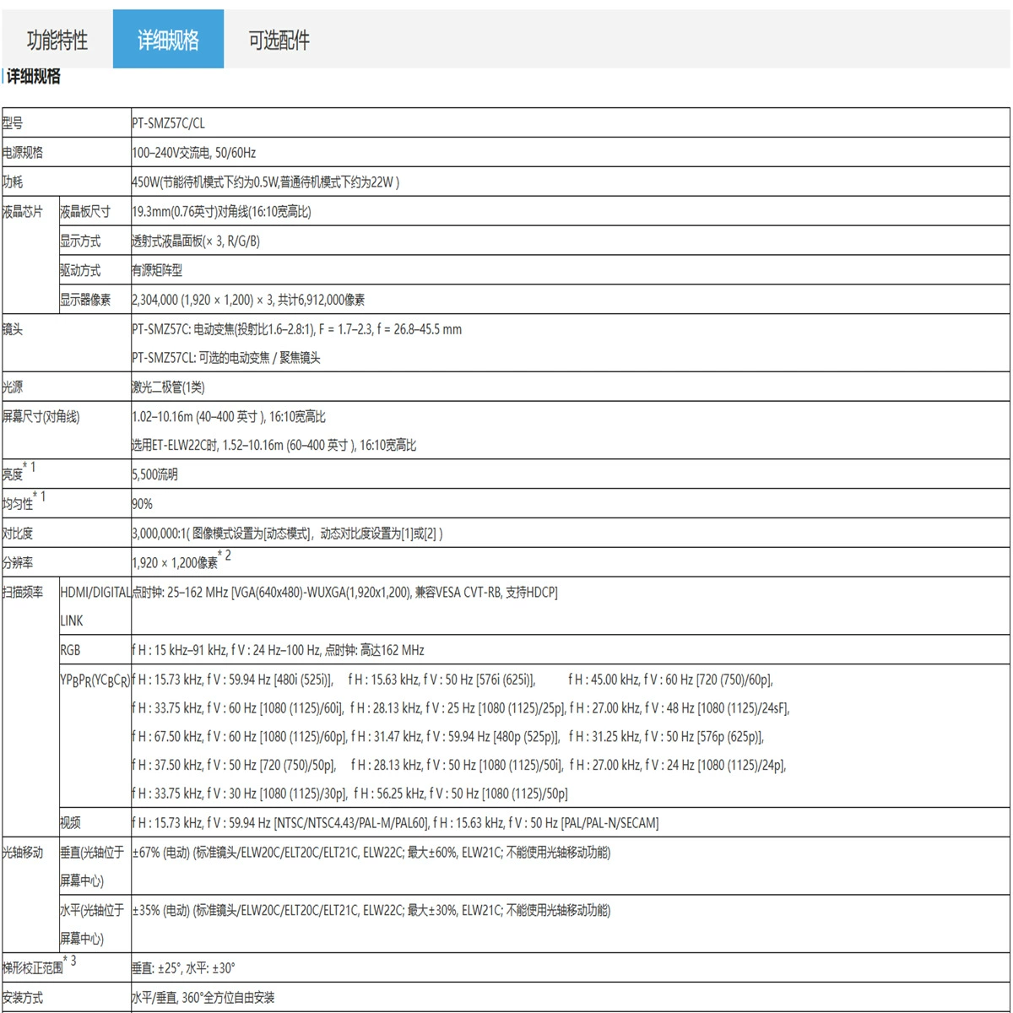
Task: Select the ±35% (电动) horizontal shift value
Action: [371, 911]
